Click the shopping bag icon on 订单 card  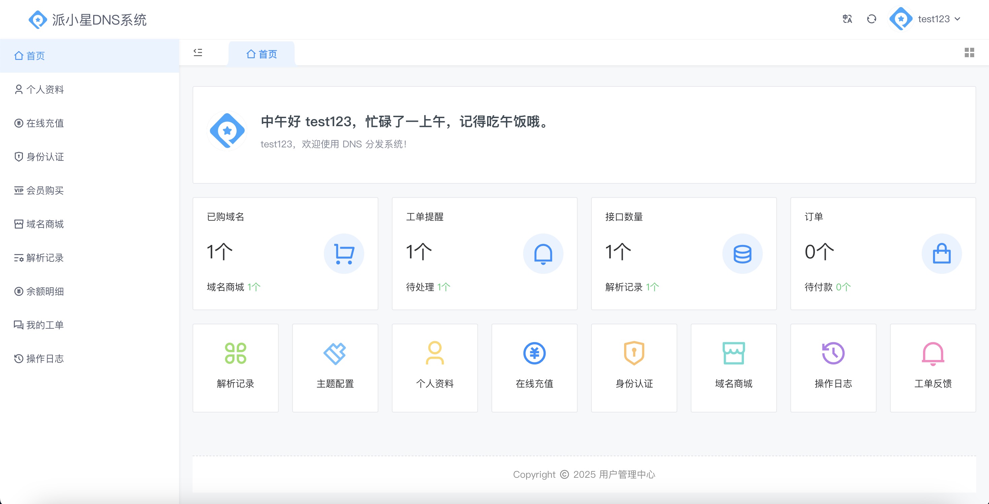coord(942,253)
